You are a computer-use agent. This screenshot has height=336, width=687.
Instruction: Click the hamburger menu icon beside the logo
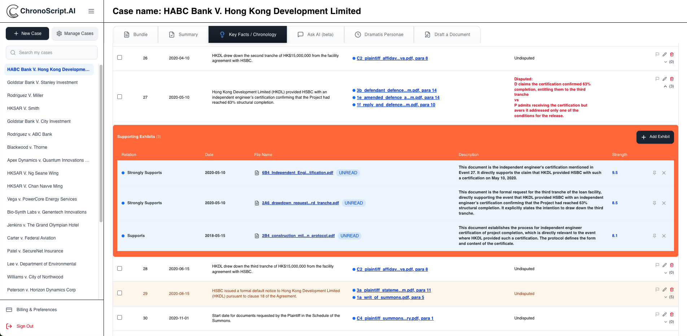tap(91, 11)
